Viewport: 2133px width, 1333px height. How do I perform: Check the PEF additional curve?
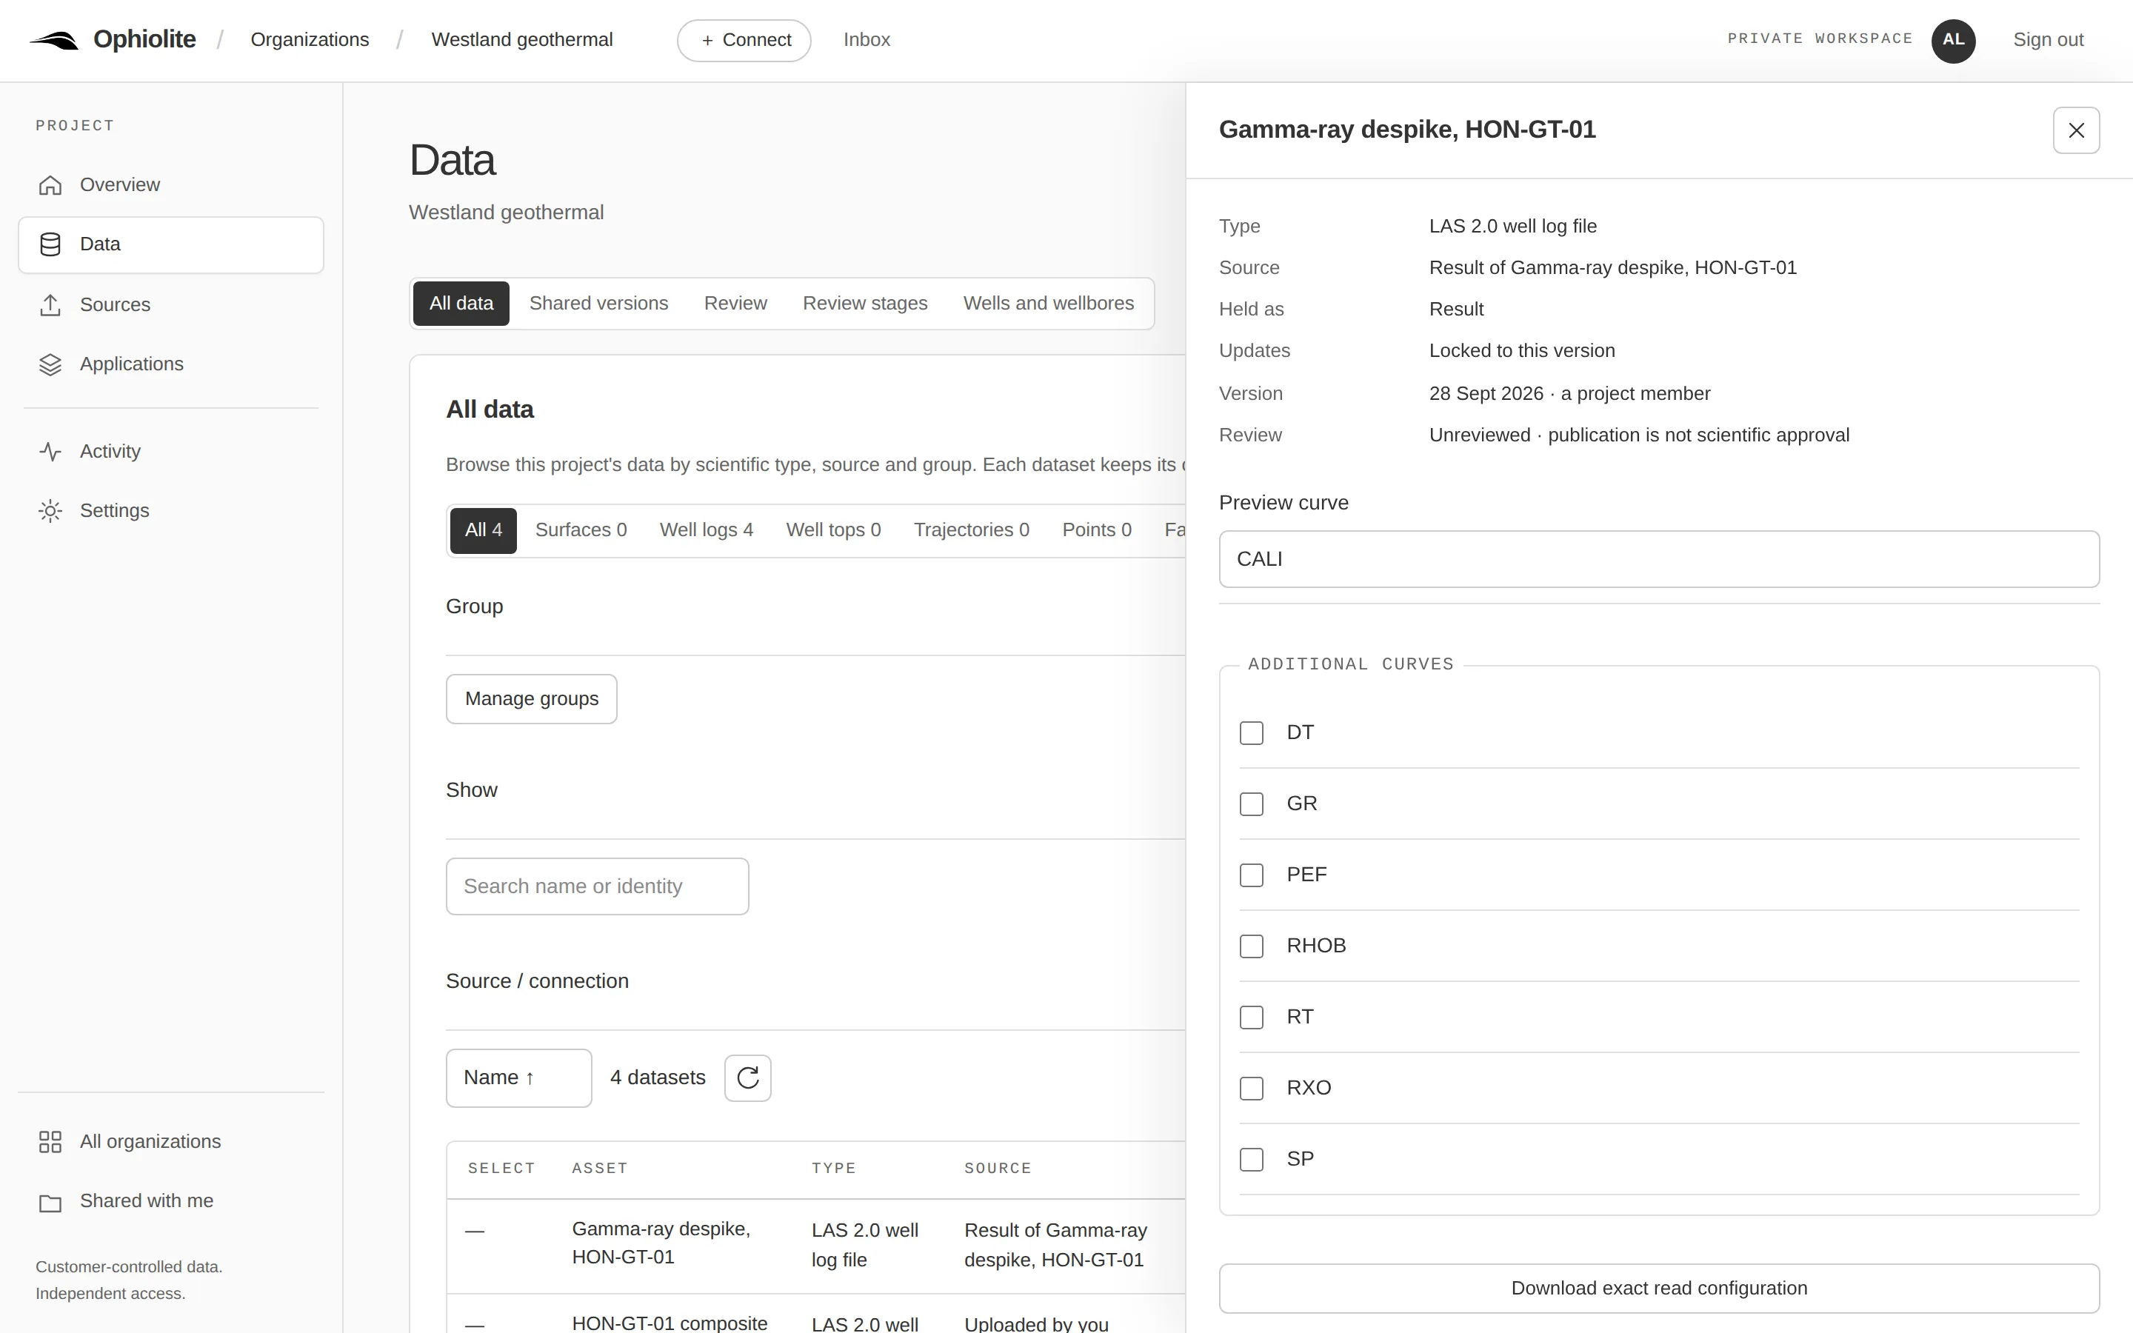[1252, 875]
